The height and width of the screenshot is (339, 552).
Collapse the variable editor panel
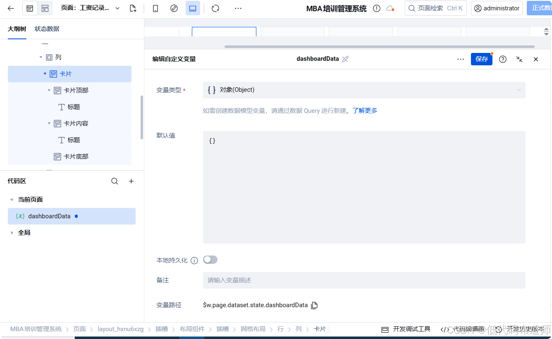click(x=519, y=59)
